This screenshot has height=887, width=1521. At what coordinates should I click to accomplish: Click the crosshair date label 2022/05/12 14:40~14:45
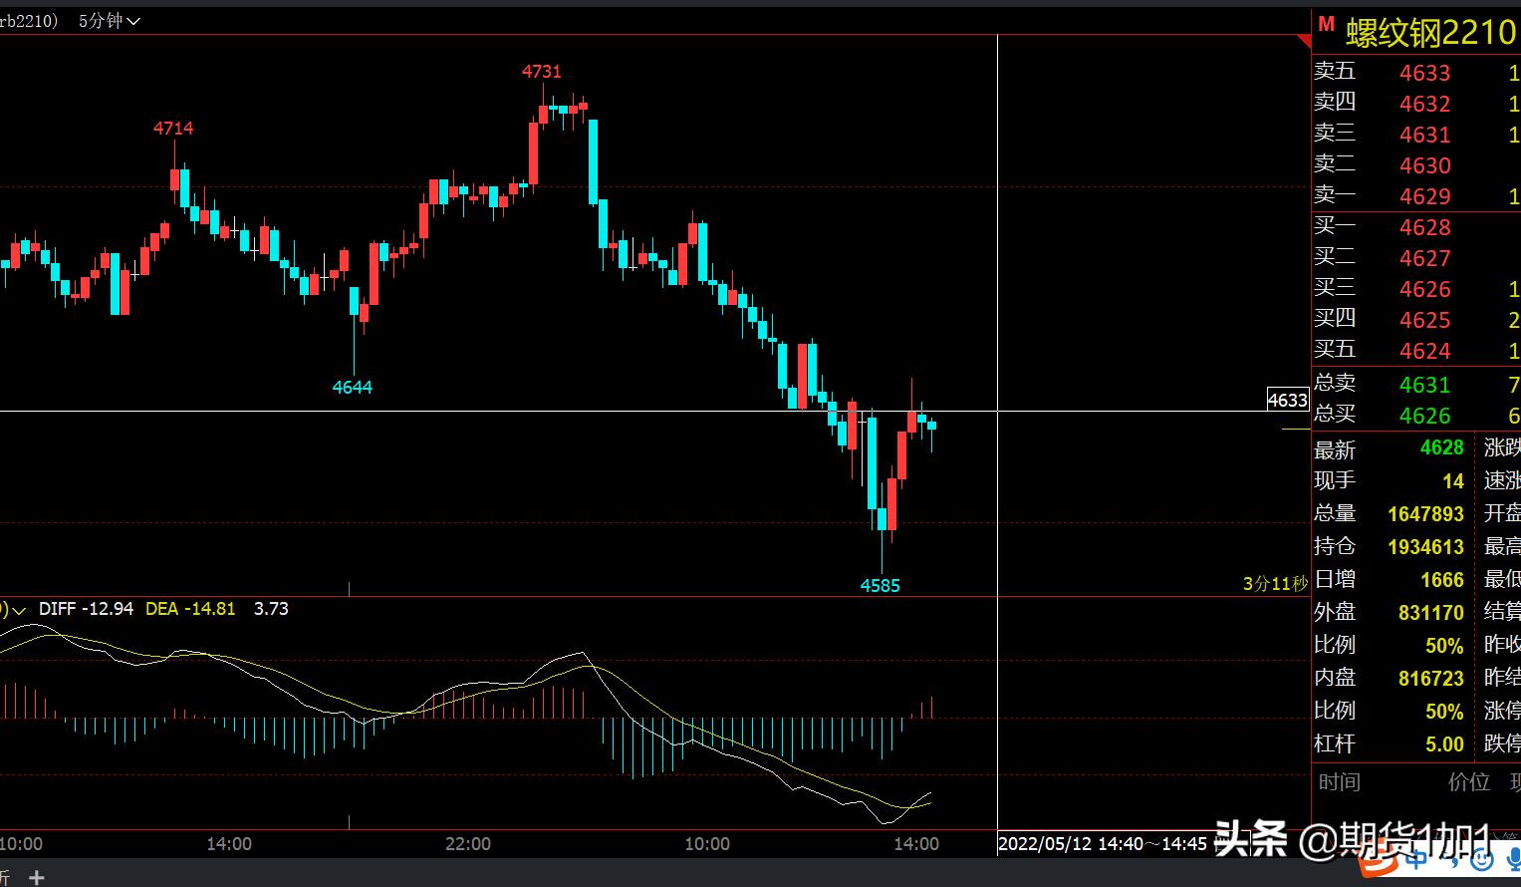(1103, 844)
